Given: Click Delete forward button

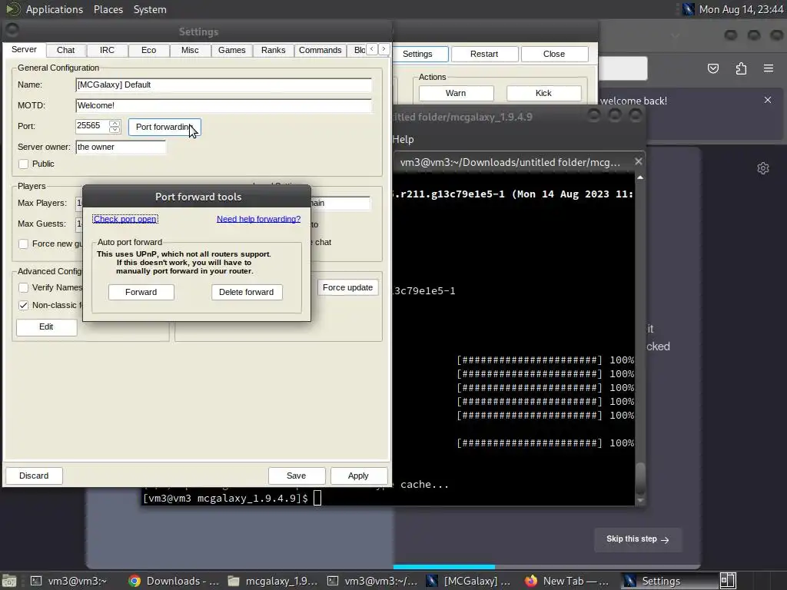Looking at the screenshot, I should click(247, 292).
